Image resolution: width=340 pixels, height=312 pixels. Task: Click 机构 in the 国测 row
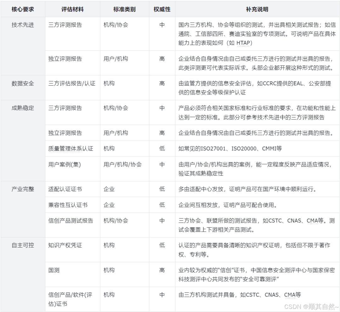tap(109, 270)
